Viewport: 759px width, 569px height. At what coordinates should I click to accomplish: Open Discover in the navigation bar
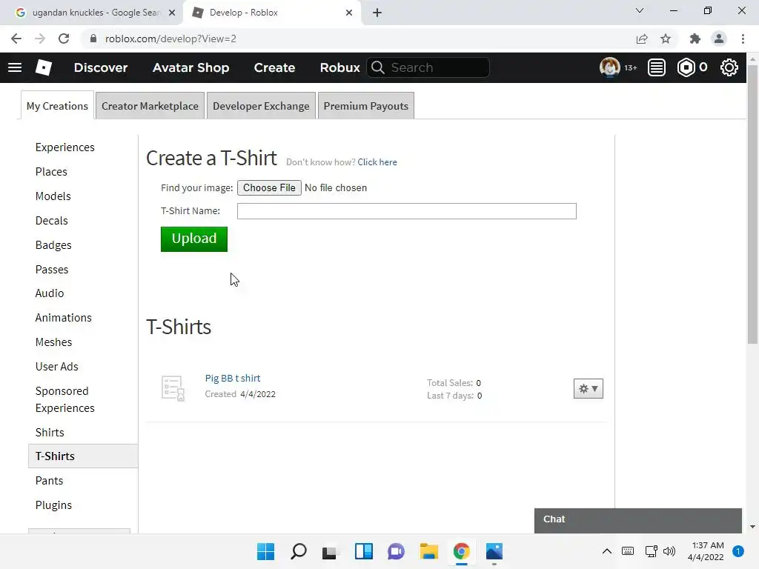click(101, 67)
